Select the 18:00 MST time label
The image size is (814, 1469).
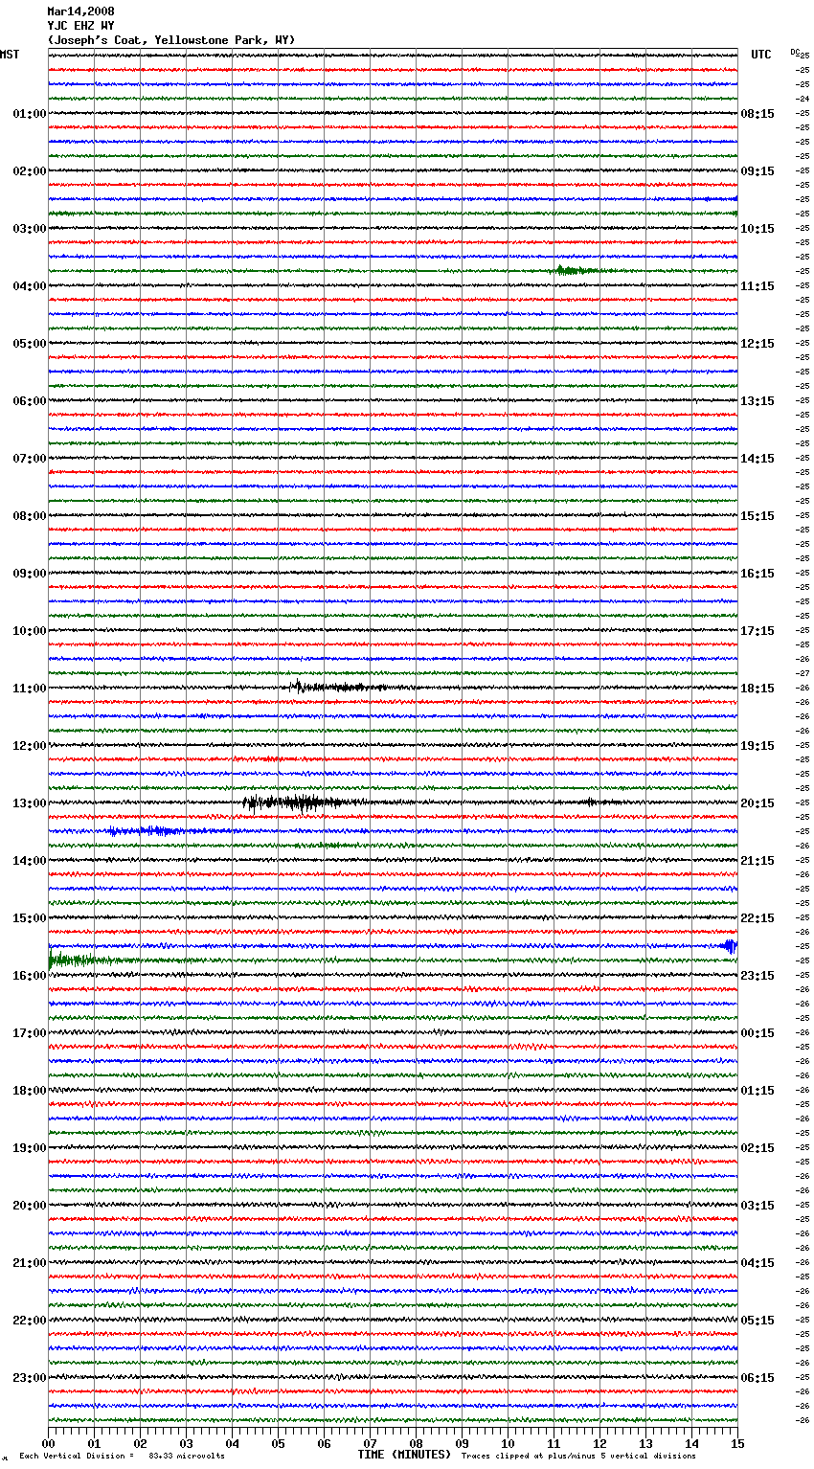[30, 1091]
